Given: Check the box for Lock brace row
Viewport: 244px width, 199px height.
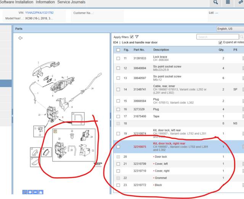Looking at the screenshot, I should pyautogui.click(x=118, y=58).
